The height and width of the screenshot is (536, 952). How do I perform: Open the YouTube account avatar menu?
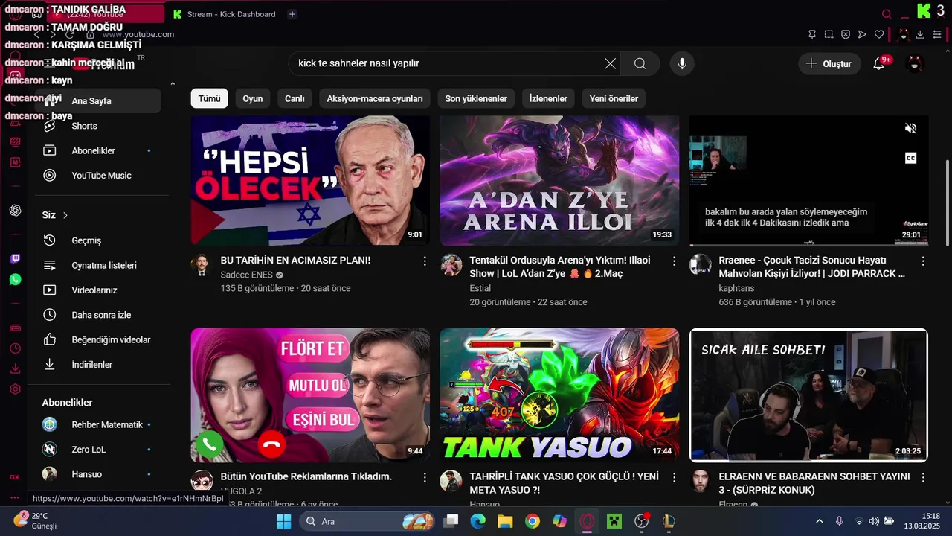point(915,64)
